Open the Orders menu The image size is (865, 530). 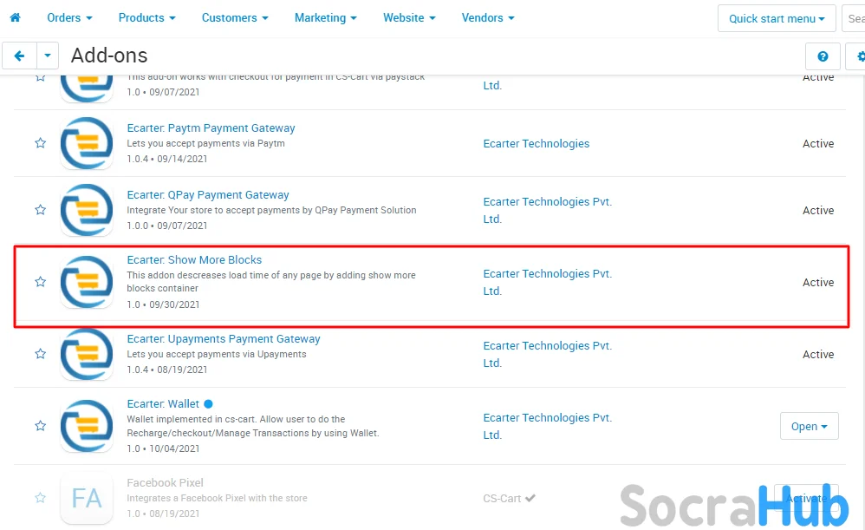(69, 17)
